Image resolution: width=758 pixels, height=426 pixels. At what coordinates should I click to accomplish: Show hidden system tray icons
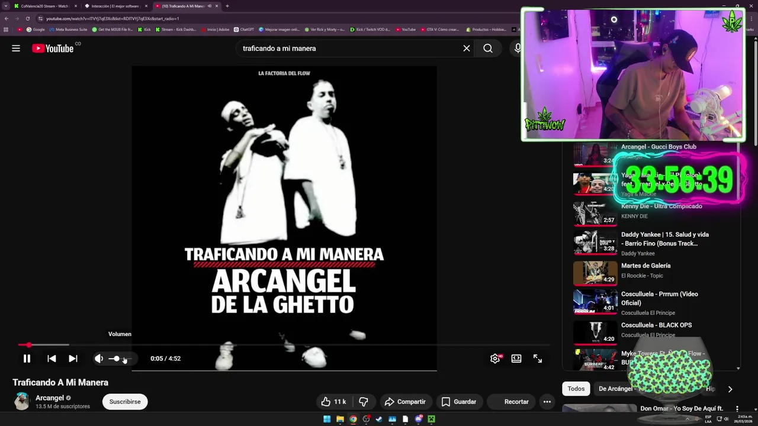688,419
